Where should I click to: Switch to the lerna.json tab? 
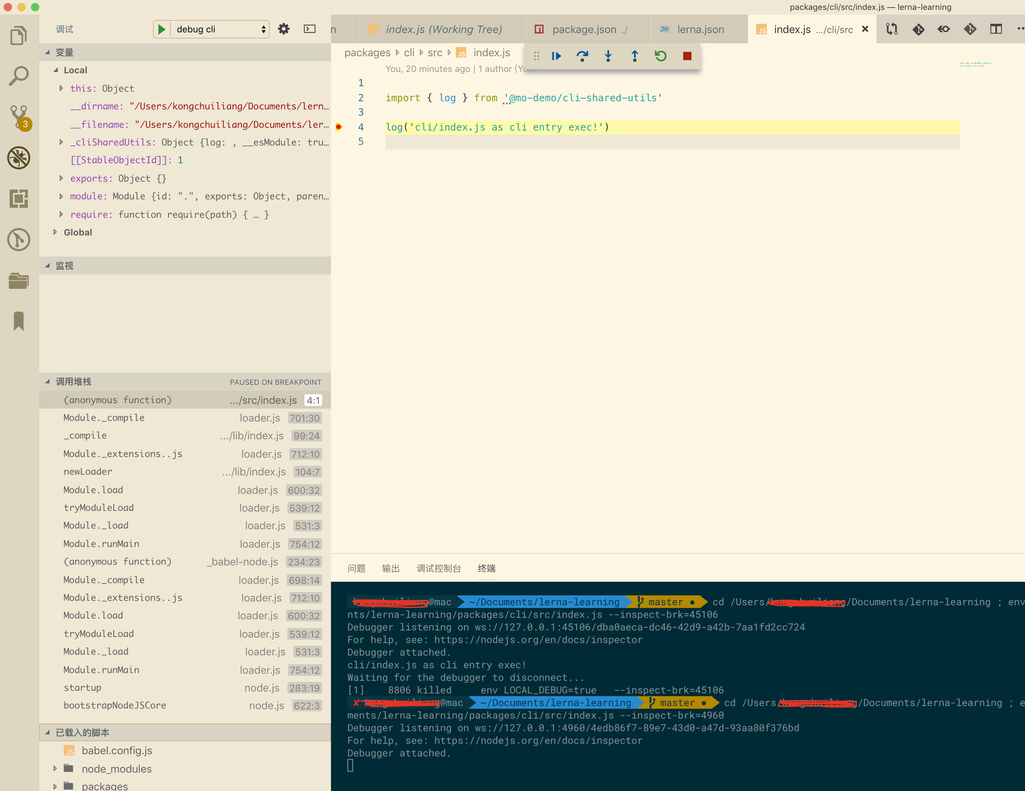tap(700, 29)
